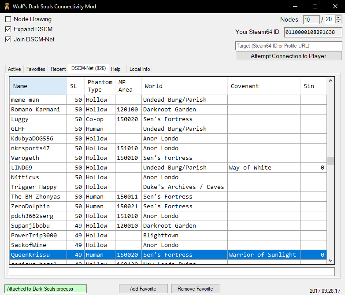The width and height of the screenshot is (345, 295).
Task: Click the current Nodes count field
Action: point(311,20)
